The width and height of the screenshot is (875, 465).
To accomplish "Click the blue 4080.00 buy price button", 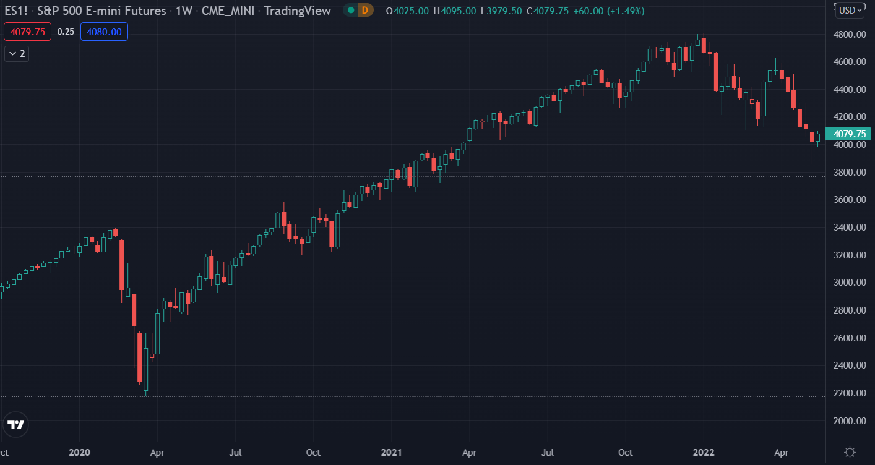I will (x=104, y=32).
